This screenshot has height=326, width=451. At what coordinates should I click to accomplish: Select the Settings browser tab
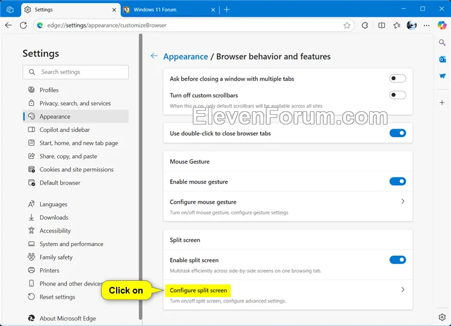71,10
